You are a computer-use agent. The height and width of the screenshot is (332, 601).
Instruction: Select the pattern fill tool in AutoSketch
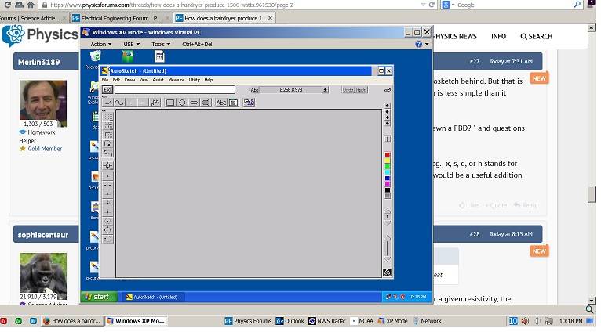[x=206, y=103]
